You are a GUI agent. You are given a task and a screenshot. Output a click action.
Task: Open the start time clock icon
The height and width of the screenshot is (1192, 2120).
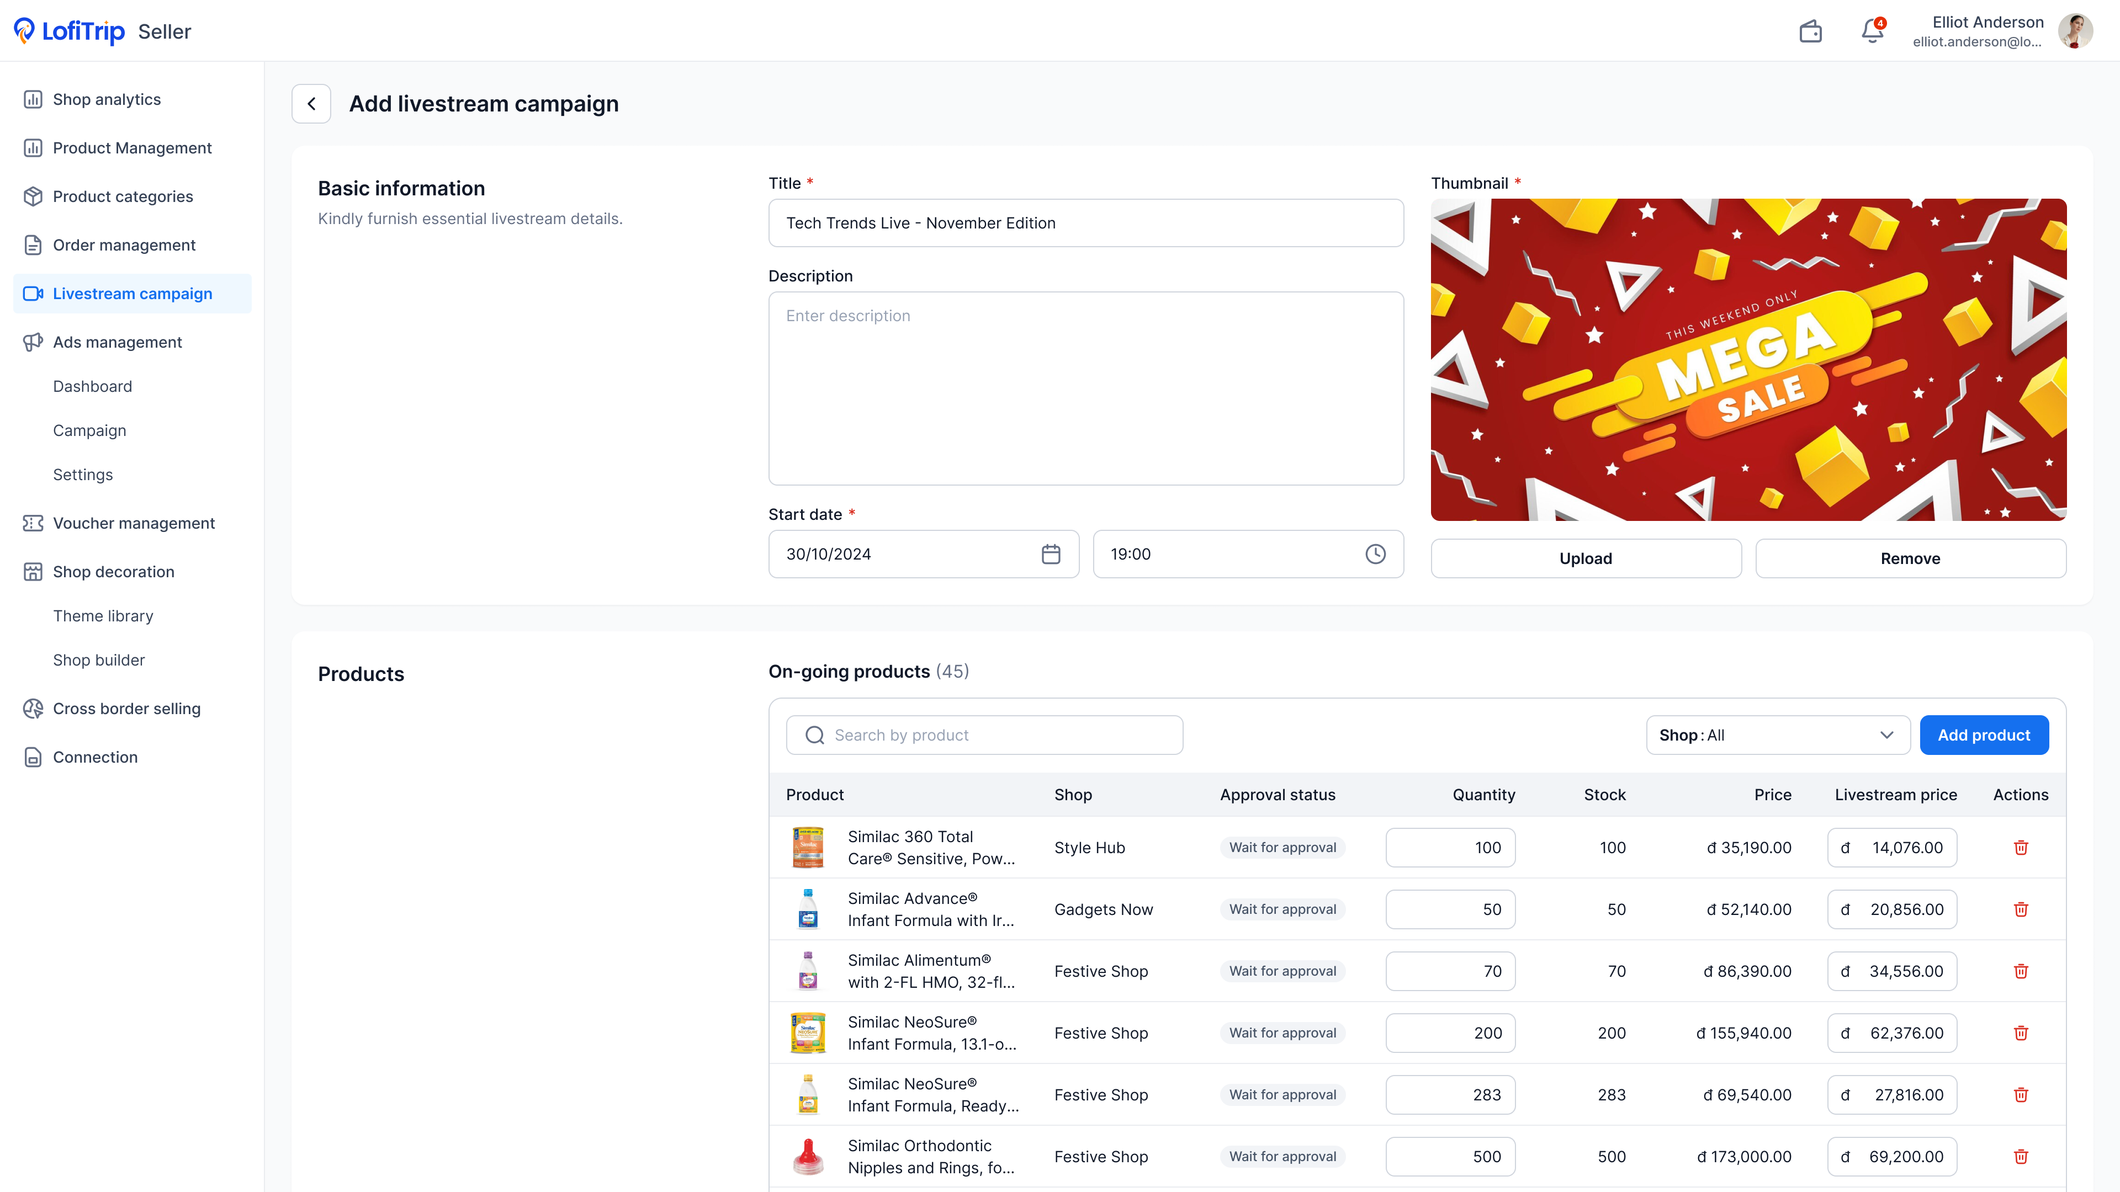pos(1375,554)
